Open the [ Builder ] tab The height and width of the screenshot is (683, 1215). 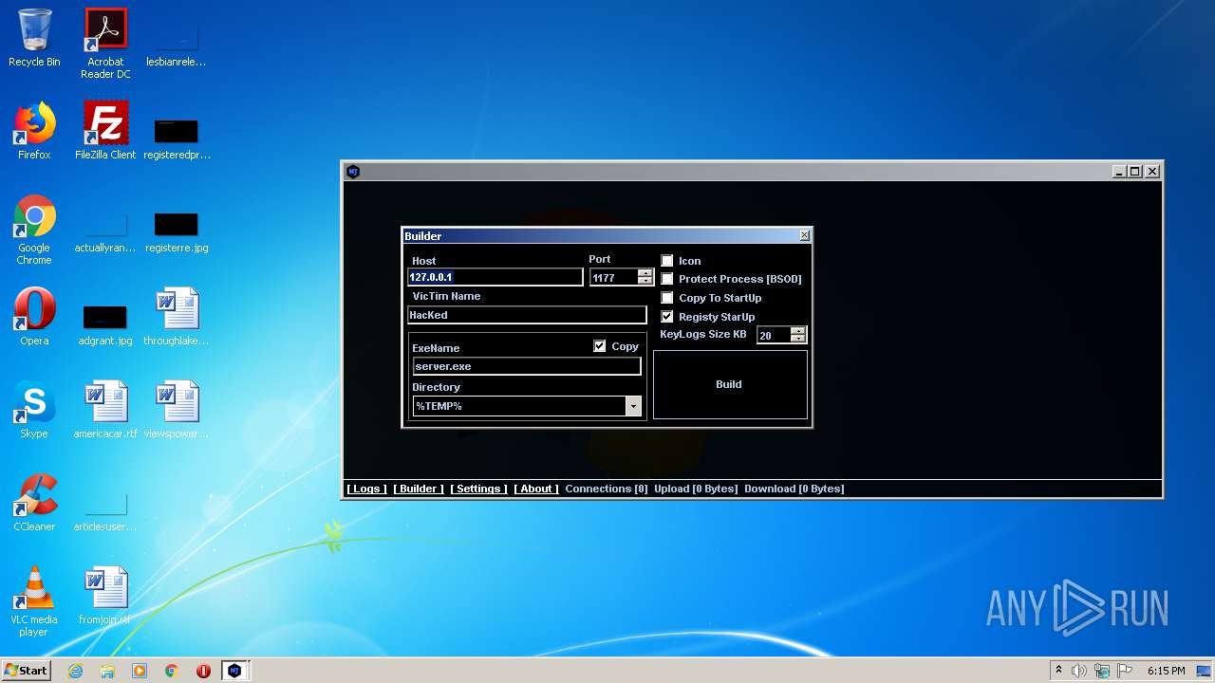tap(419, 489)
